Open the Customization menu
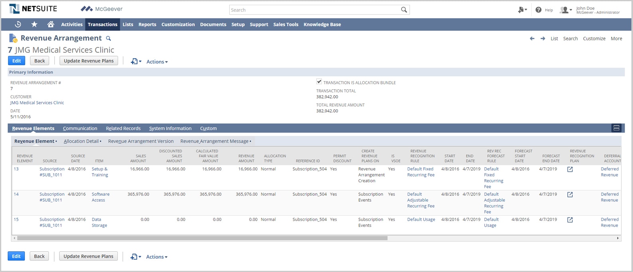This screenshot has width=633, height=272. point(178,24)
